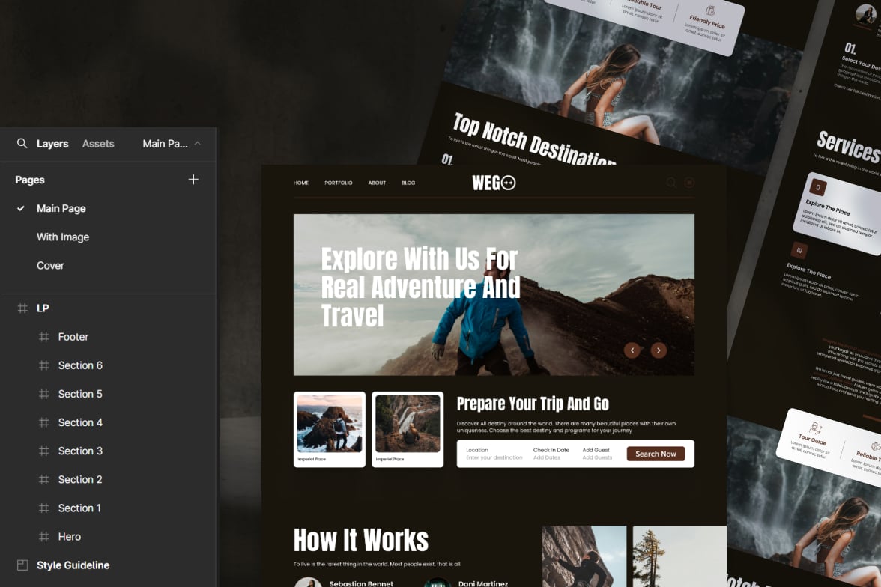The width and height of the screenshot is (881, 587).
Task: Click the Tour Guide card icon
Action: coord(815,429)
